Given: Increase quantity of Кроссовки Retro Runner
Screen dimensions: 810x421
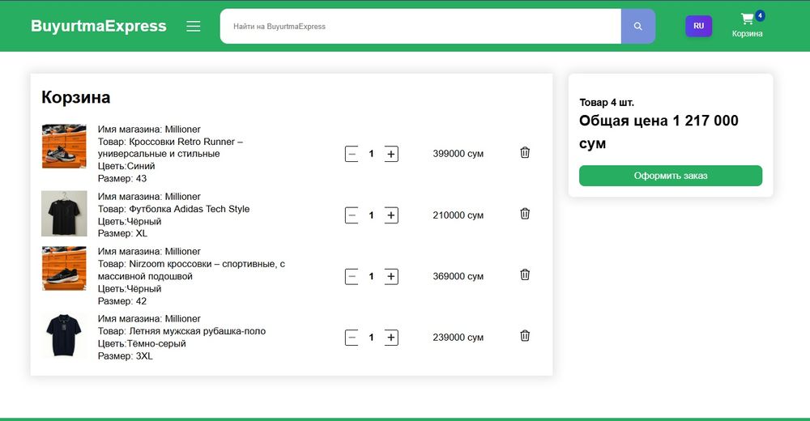Looking at the screenshot, I should pyautogui.click(x=391, y=154).
